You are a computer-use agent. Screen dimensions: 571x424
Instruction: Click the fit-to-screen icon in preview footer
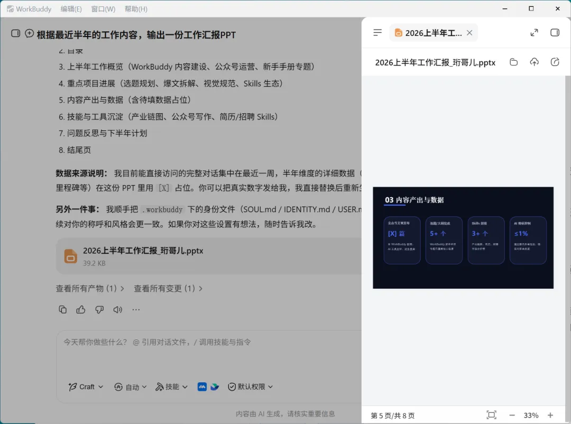coord(491,415)
